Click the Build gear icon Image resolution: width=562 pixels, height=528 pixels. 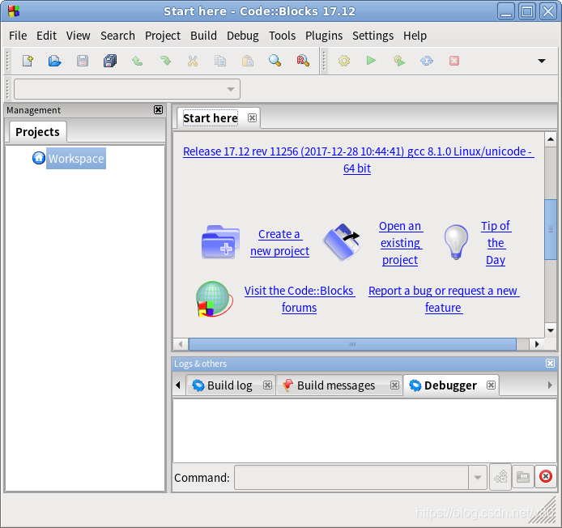[344, 61]
